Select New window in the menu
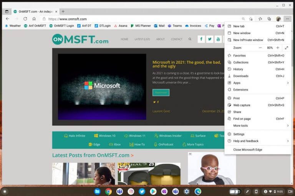Screen dimensions: 295x196 (x=258, y=33)
